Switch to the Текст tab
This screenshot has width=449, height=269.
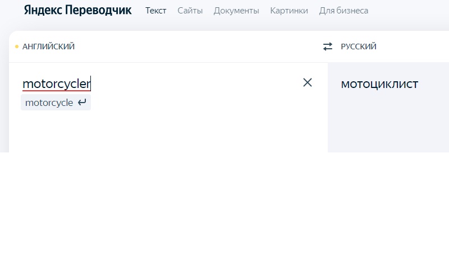pyautogui.click(x=156, y=11)
